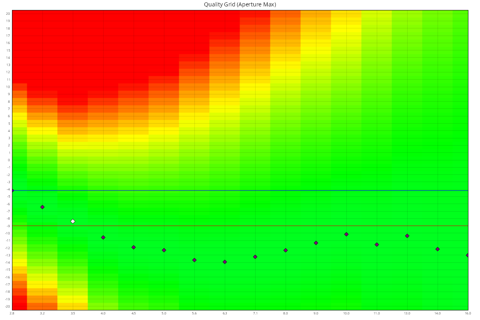This screenshot has height=320, width=480.
Task: Click the x-axis label '10.0'
Action: (346, 313)
